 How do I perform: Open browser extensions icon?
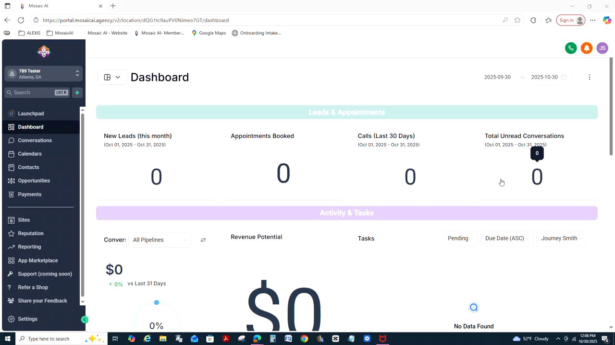[533, 20]
